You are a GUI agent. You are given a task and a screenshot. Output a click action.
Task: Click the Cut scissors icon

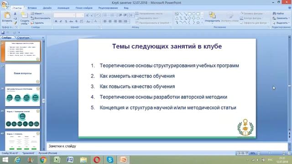(x=15, y=14)
